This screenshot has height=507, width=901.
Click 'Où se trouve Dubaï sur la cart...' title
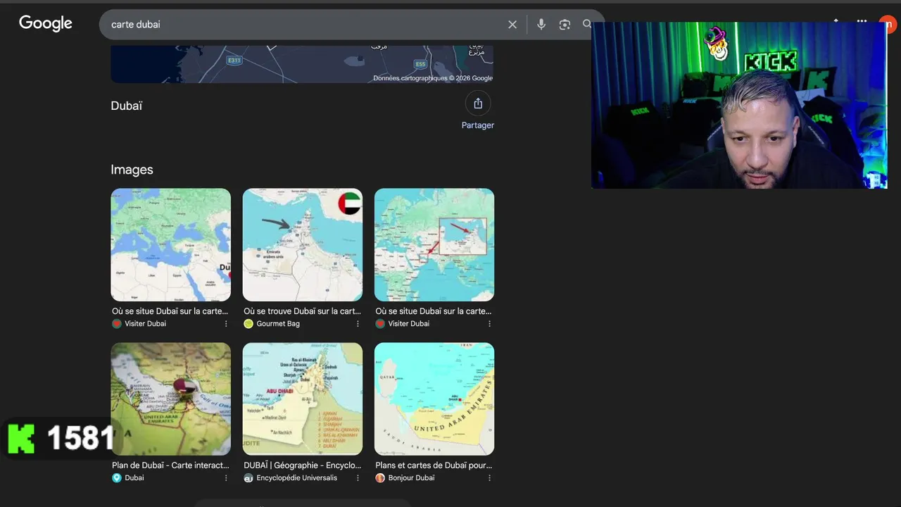(x=302, y=311)
